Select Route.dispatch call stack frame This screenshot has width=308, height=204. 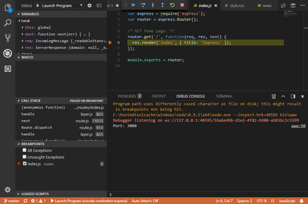pyautogui.click(x=61, y=127)
